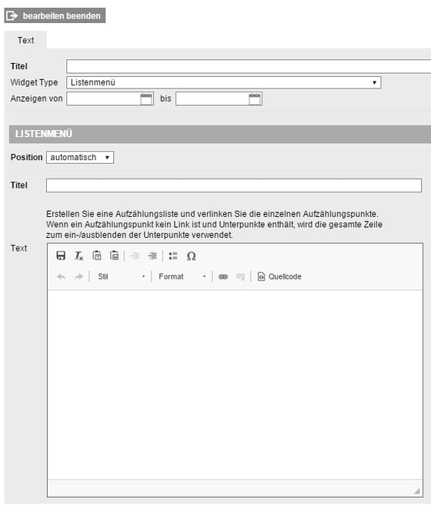Toggle Quellcode source view

pos(279,276)
